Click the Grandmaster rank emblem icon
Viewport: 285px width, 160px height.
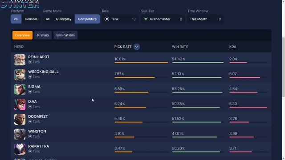click(x=146, y=19)
